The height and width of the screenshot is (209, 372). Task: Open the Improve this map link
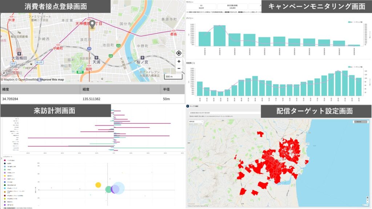[x=52, y=79]
